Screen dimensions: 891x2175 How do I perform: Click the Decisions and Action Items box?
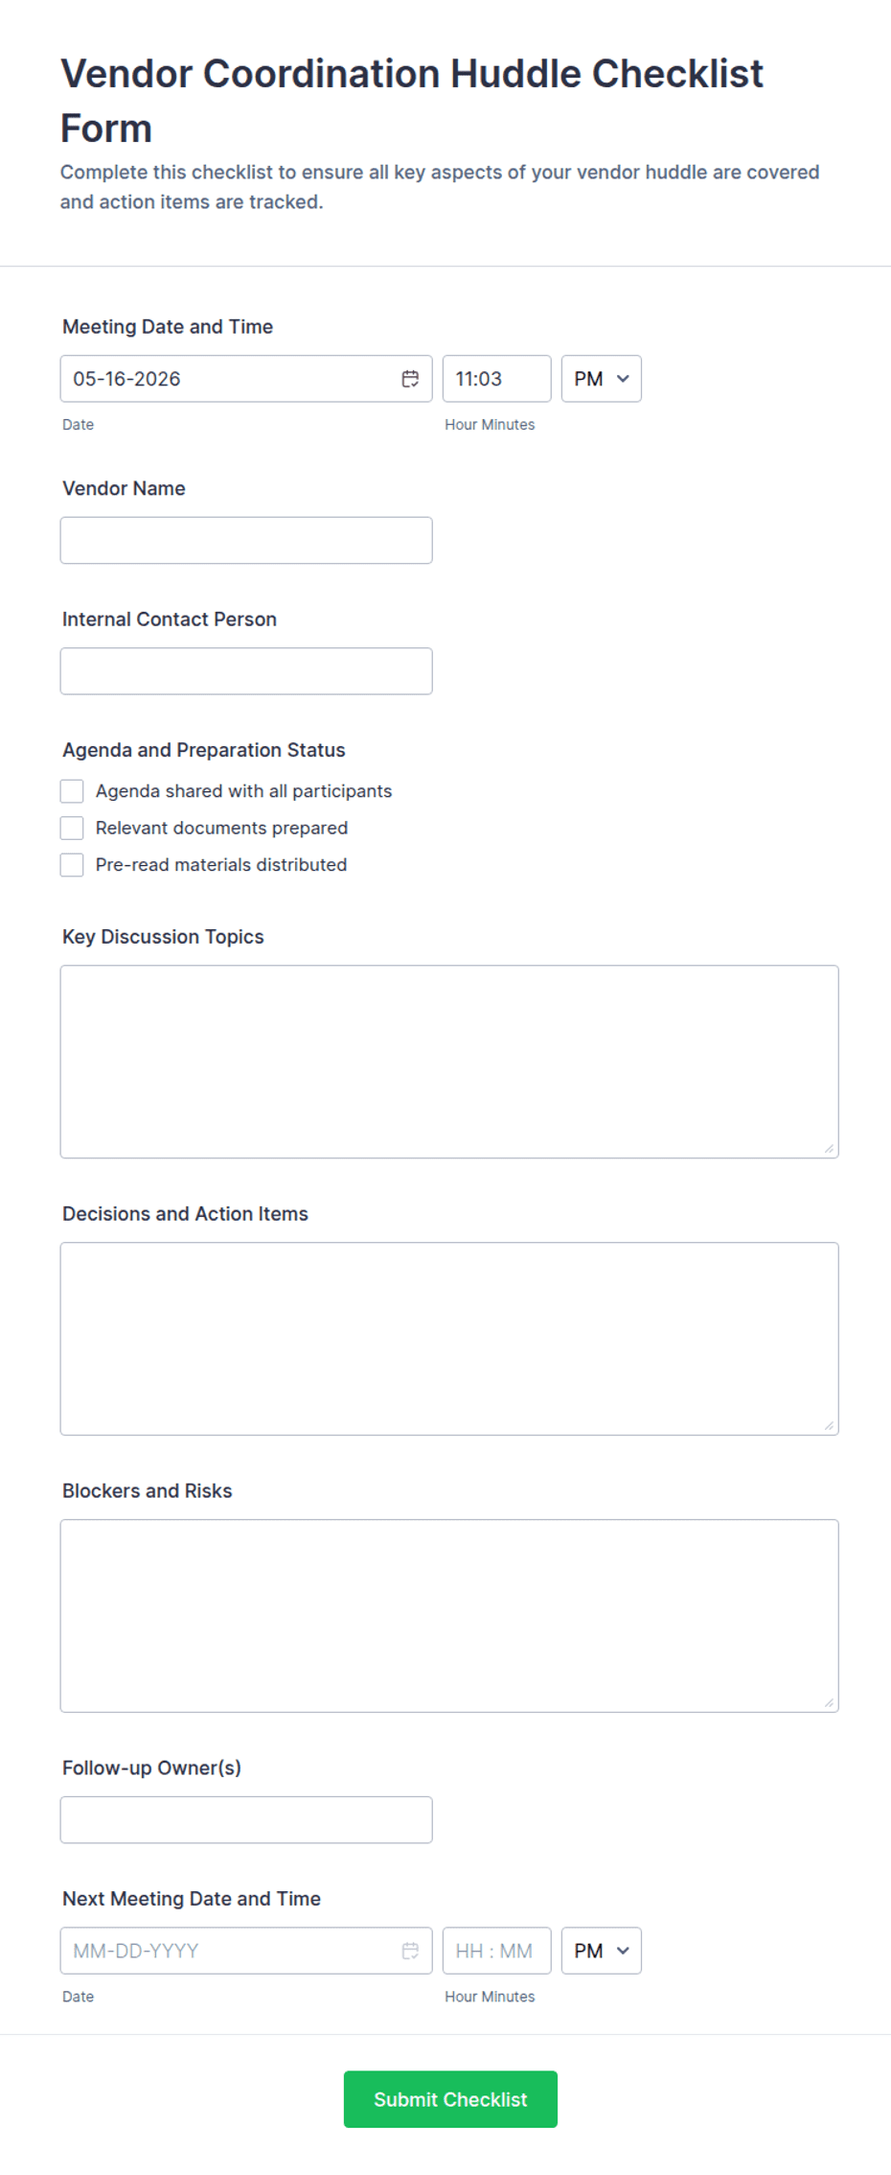pyautogui.click(x=449, y=1339)
